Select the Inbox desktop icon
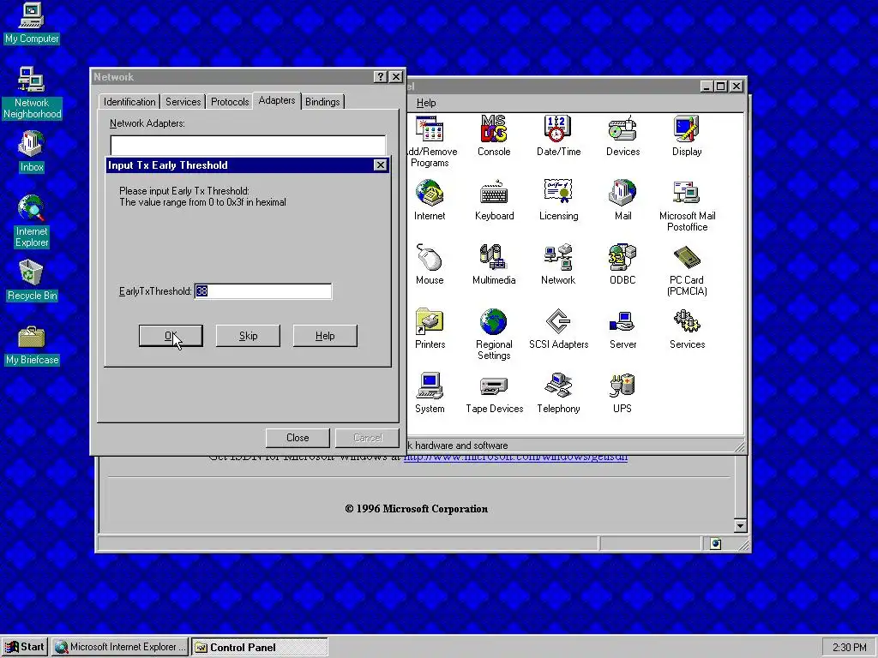This screenshot has height=658, width=878. tap(32, 153)
